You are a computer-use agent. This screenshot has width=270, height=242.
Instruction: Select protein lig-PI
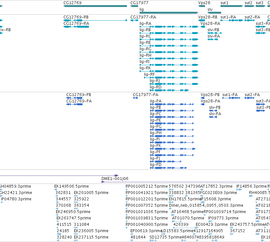(172, 142)
